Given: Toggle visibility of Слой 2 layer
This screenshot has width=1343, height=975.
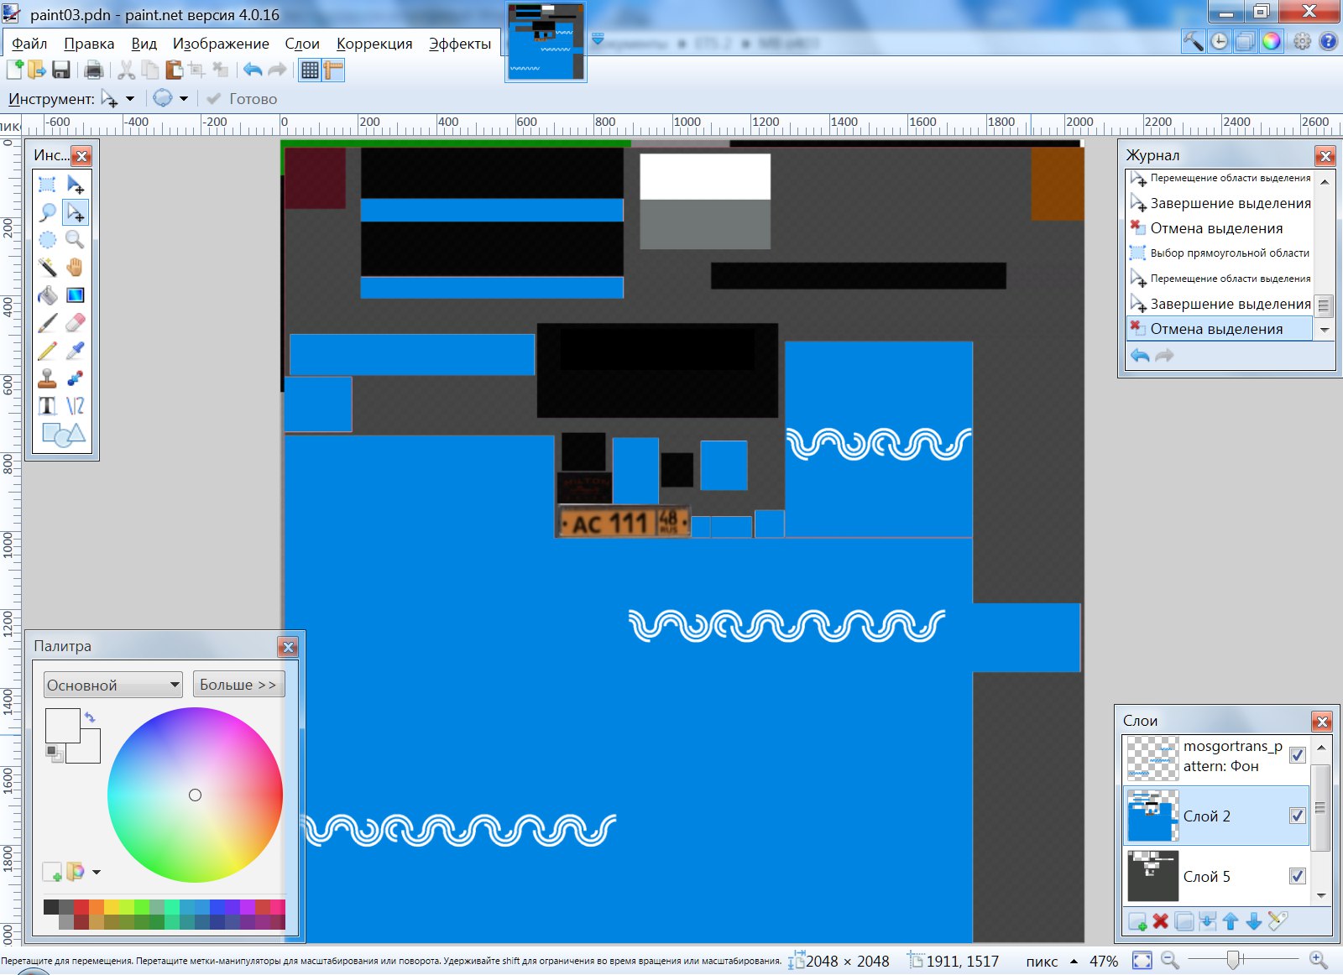Looking at the screenshot, I should point(1297,816).
